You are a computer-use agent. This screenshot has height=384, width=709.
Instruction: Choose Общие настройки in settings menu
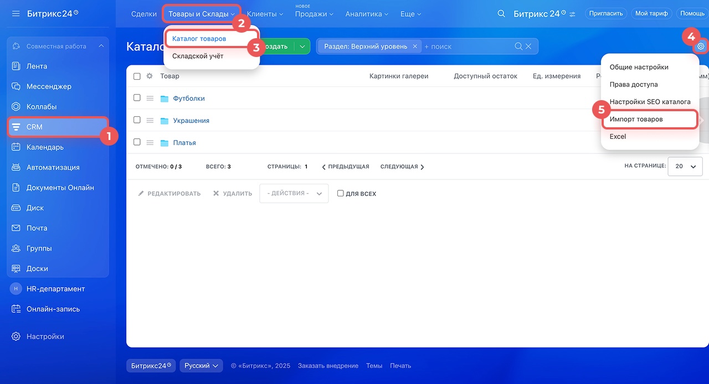pos(639,67)
